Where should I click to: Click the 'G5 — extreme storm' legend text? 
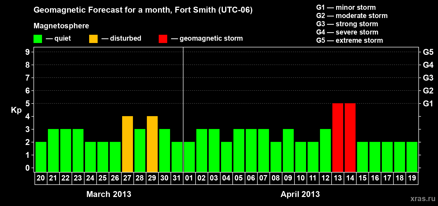pos(350,40)
